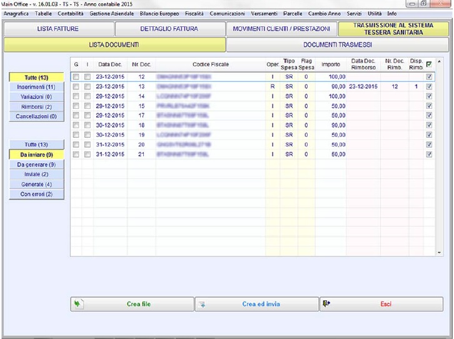Viewport: 454px width, 339px height.
Task: Filter by Tutte (13) in status group
Action: click(x=36, y=144)
